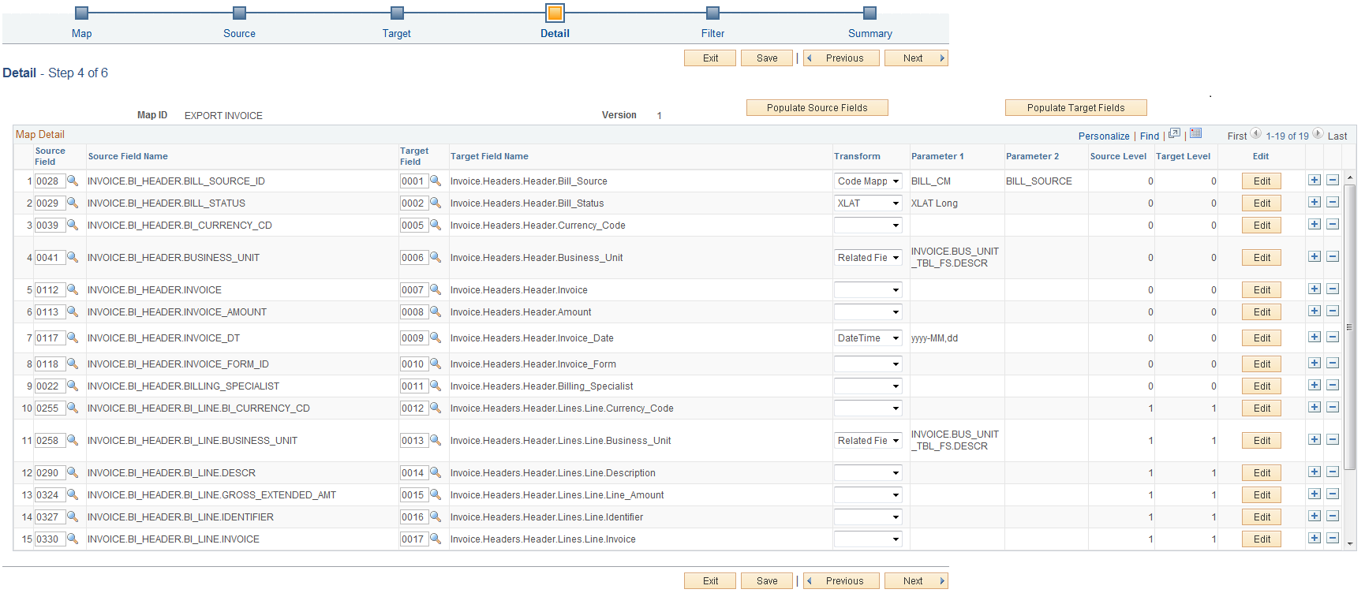Go to the Summary step
Image resolution: width=1365 pixels, height=593 pixels.
(x=869, y=33)
